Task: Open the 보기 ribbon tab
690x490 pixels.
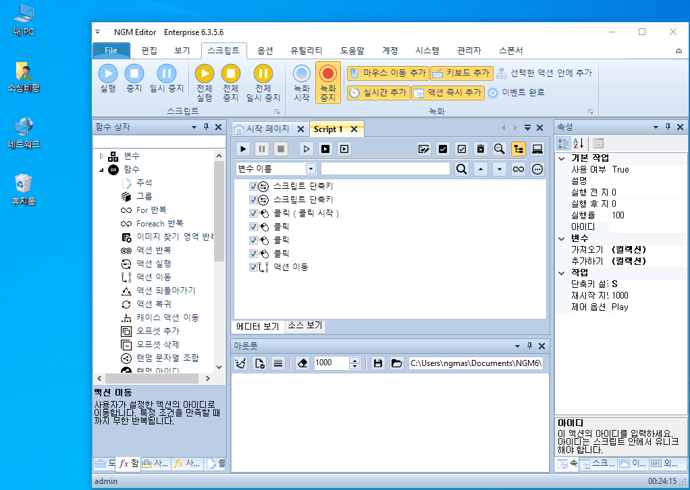Action: coord(182,51)
